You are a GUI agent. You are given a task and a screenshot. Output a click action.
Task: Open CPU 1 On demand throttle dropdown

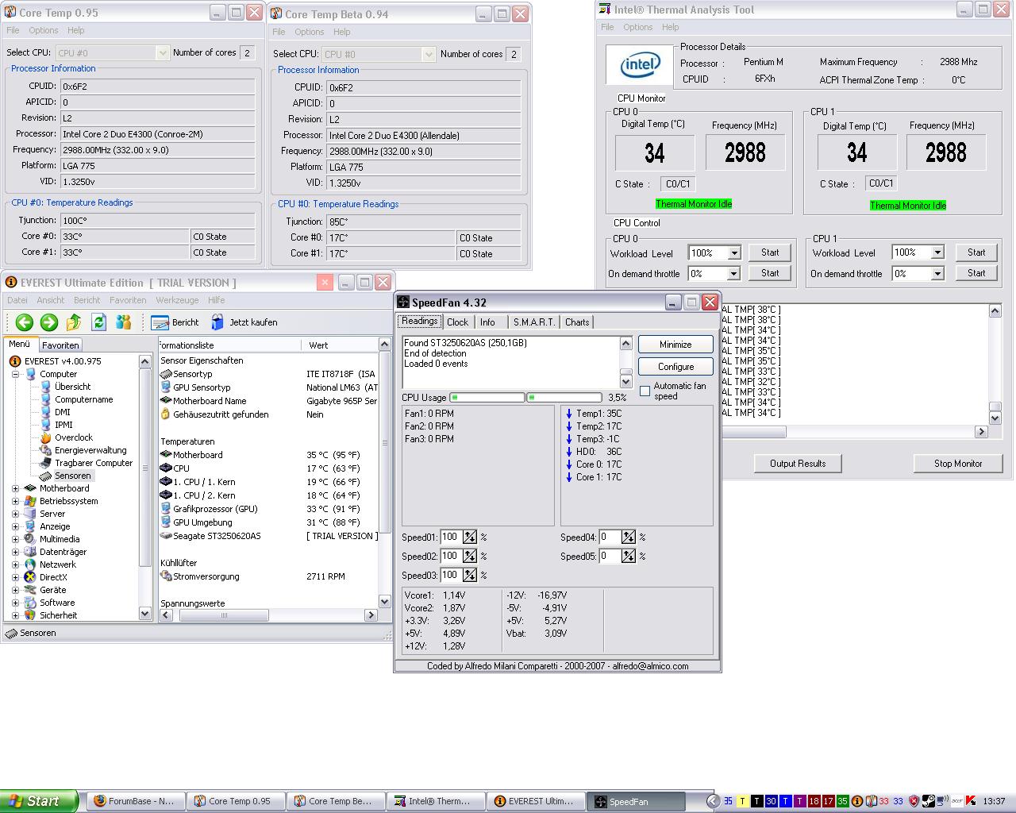[937, 273]
